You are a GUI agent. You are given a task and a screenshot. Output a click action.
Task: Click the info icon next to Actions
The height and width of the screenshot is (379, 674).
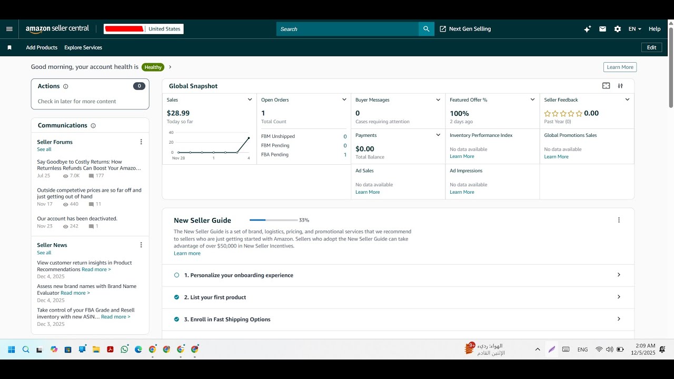pyautogui.click(x=66, y=86)
